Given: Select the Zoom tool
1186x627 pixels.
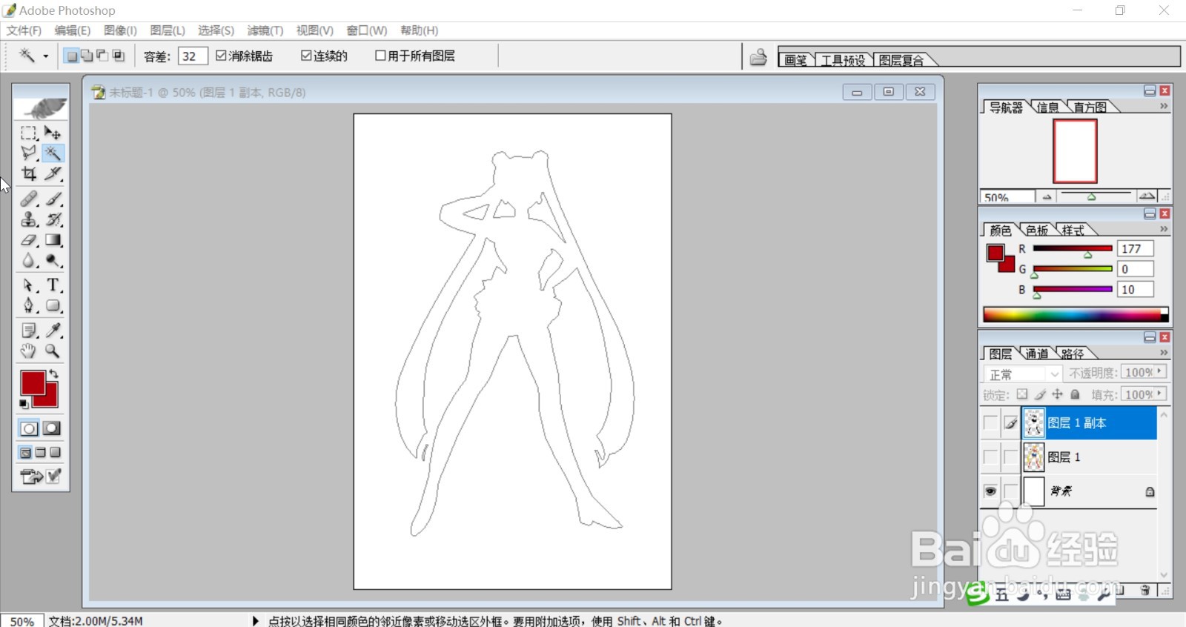Looking at the screenshot, I should (x=53, y=351).
